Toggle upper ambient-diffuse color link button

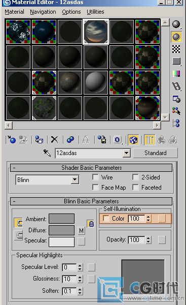pos(18,222)
